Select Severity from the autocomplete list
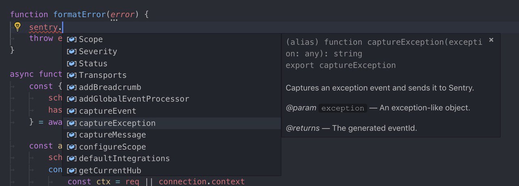The width and height of the screenshot is (519, 186). tap(172, 51)
